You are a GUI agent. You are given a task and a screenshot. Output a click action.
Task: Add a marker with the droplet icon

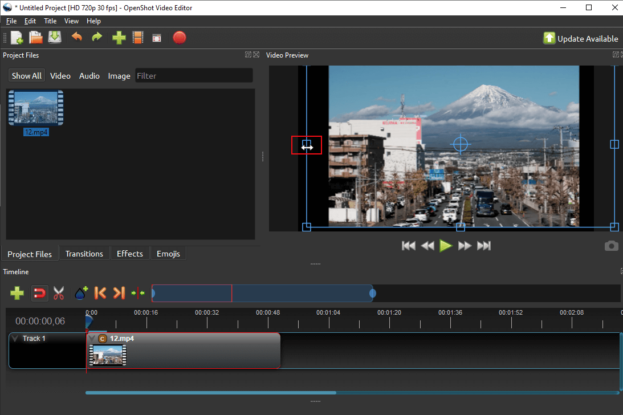pyautogui.click(x=81, y=294)
